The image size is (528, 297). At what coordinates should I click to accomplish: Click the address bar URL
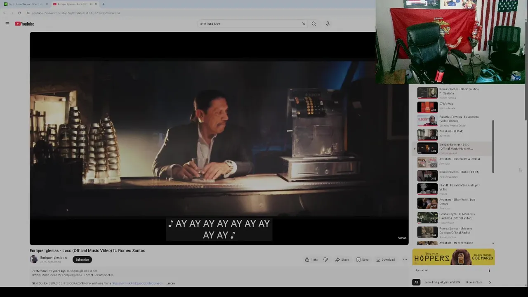click(x=76, y=13)
